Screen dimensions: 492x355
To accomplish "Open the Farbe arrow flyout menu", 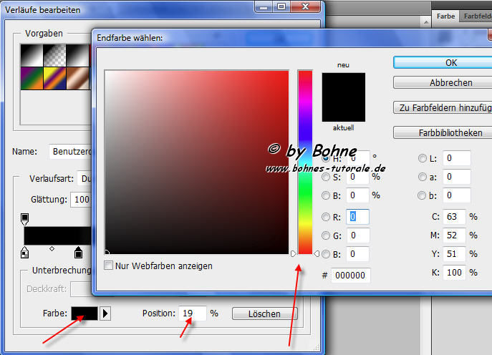I will [x=106, y=313].
